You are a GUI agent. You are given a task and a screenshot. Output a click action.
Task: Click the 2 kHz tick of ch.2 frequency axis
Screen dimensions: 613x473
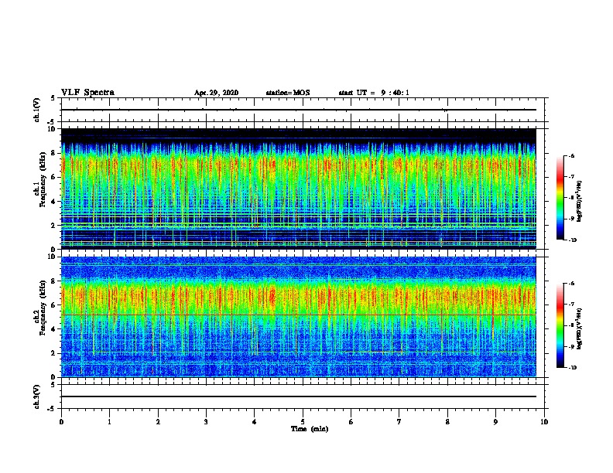coord(53,353)
